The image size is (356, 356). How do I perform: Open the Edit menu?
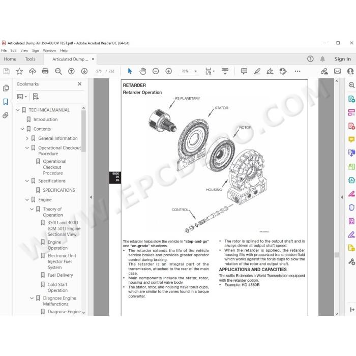13,51
